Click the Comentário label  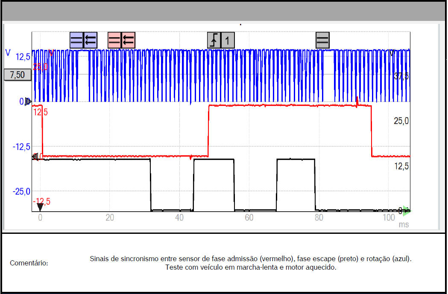coord(29,263)
